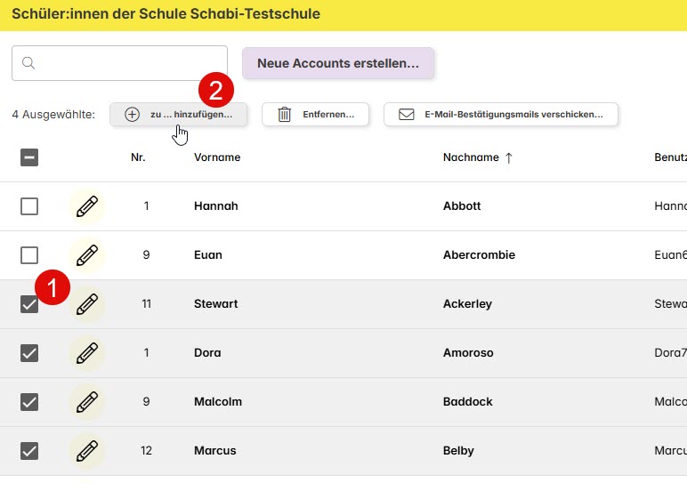
Task: Click the plus icon in hinzufügen button
Action: [x=132, y=114]
